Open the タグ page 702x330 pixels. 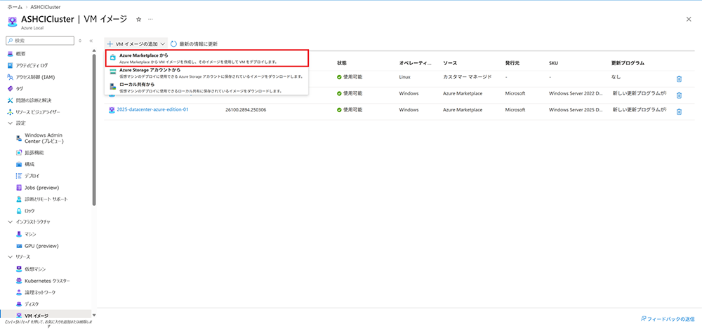(19, 89)
